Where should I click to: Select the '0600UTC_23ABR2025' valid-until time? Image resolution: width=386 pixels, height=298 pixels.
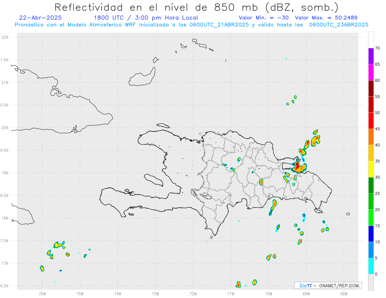(x=339, y=25)
